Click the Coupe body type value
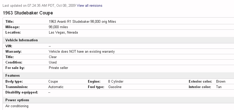Image resolution: width=234 pixels, height=110 pixels. coord(53,82)
